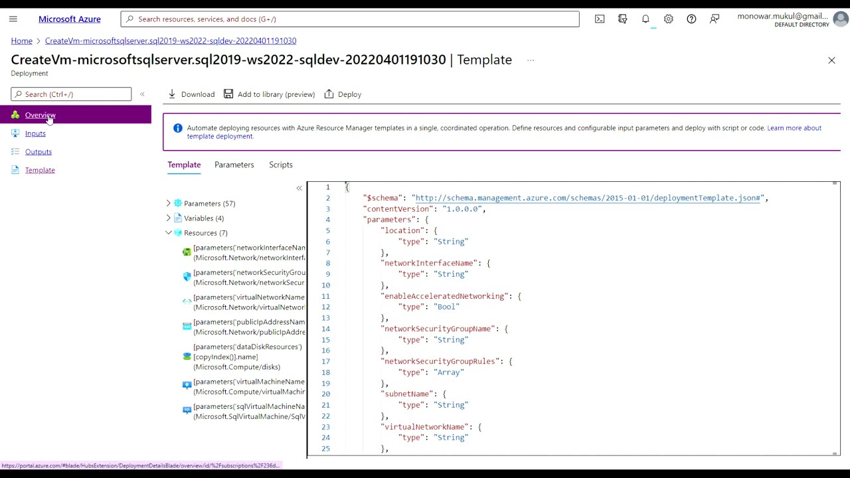The image size is (850, 478).
Task: Click the info icon in the banner
Action: coord(177,128)
